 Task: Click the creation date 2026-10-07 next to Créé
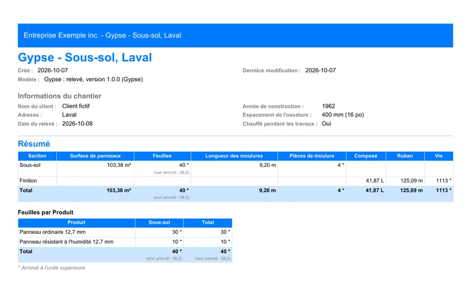pos(52,70)
